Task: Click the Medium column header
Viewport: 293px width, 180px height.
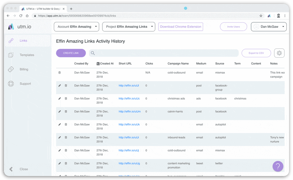Action: pos(201,63)
